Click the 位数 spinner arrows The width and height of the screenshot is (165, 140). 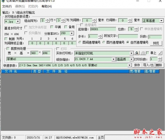point(136,29)
